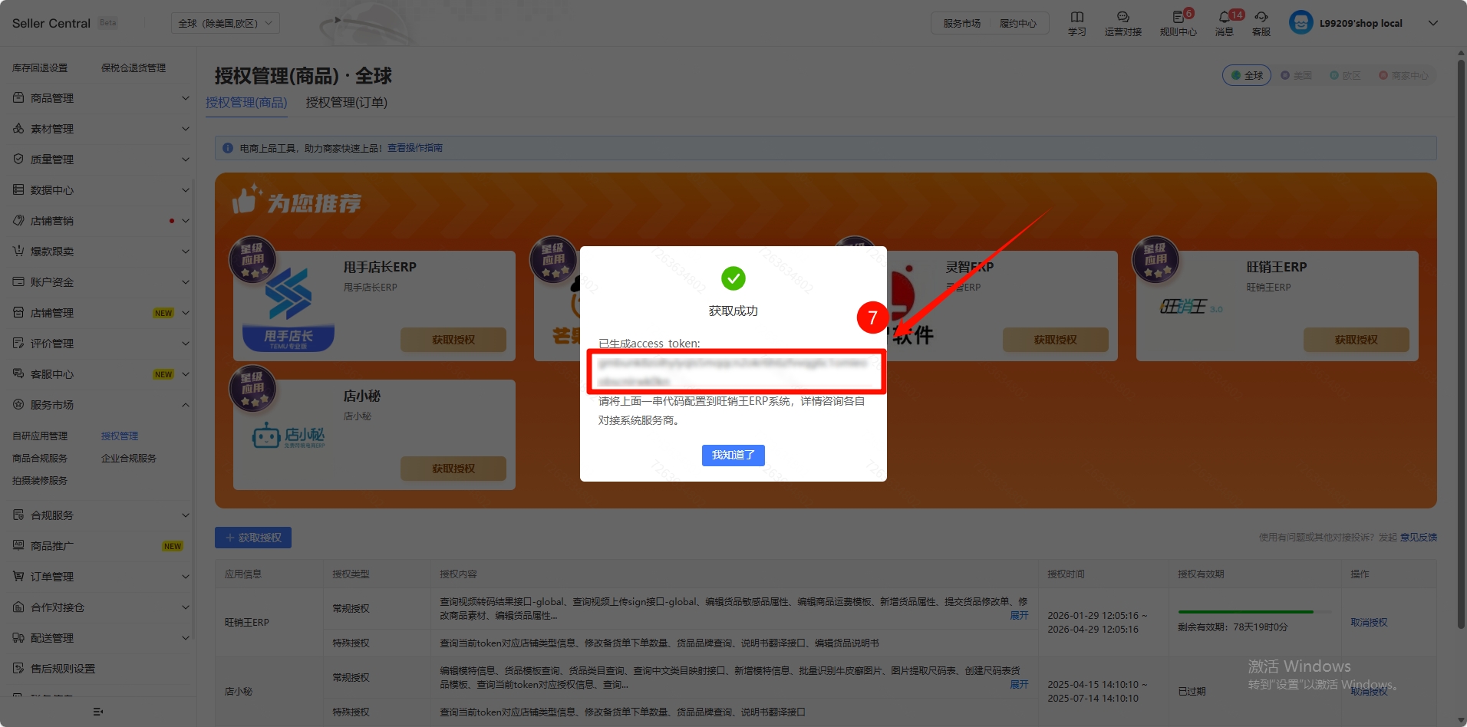
Task: Click the 甩手店长ERP app logo
Action: click(x=288, y=307)
